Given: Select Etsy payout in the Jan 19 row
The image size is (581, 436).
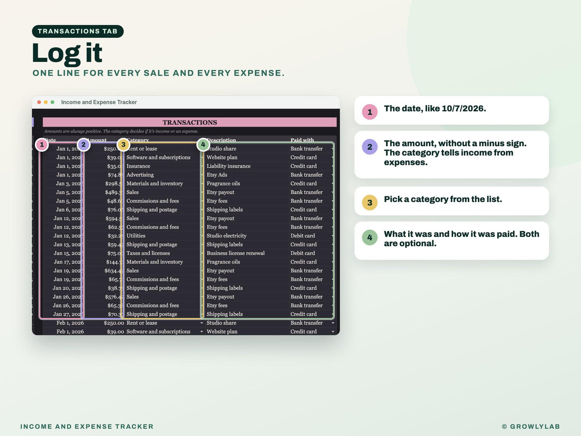Looking at the screenshot, I should [220, 271].
